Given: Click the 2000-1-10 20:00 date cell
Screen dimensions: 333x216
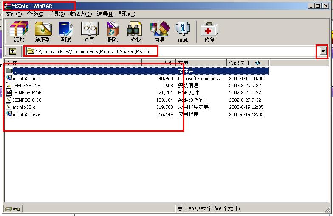Looking at the screenshot, I should click(x=246, y=78).
